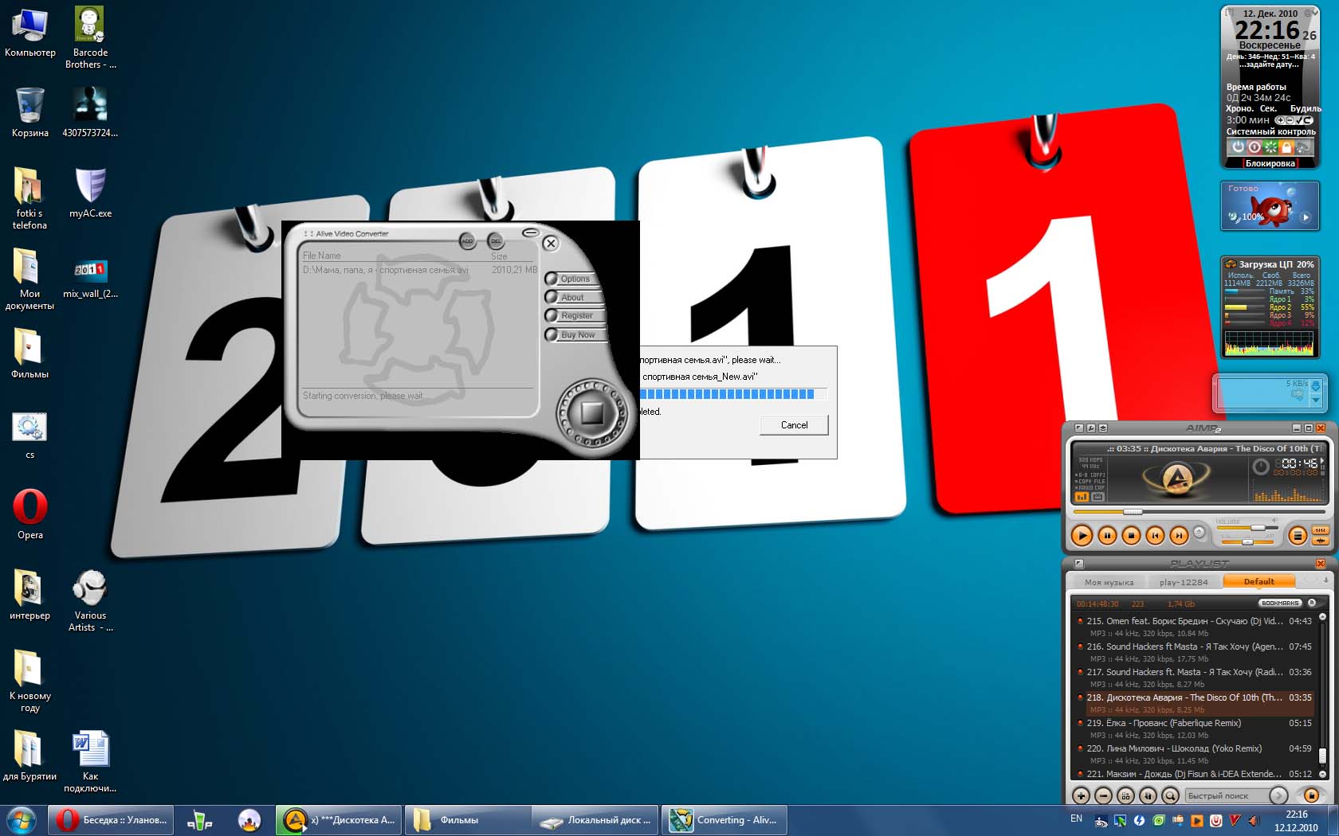Toggle the AIMP playlist show/hide button

tap(1298, 536)
